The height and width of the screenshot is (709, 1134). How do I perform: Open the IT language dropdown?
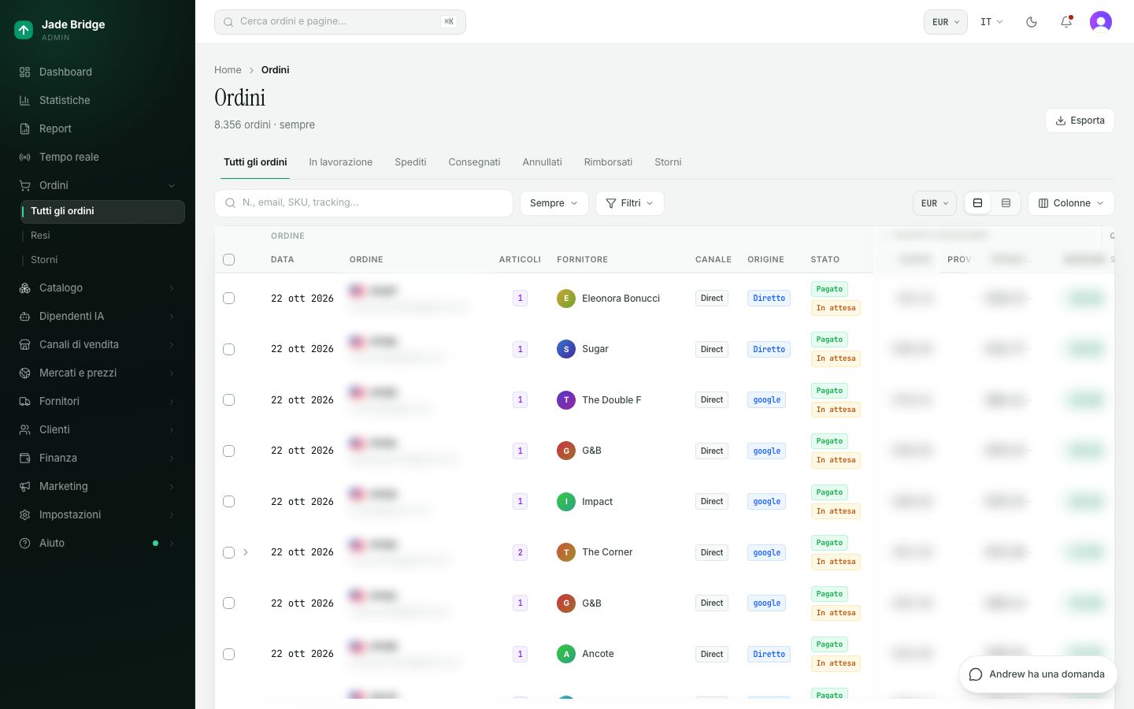tap(991, 22)
